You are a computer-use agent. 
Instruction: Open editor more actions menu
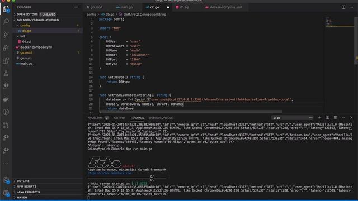[x=351, y=7]
